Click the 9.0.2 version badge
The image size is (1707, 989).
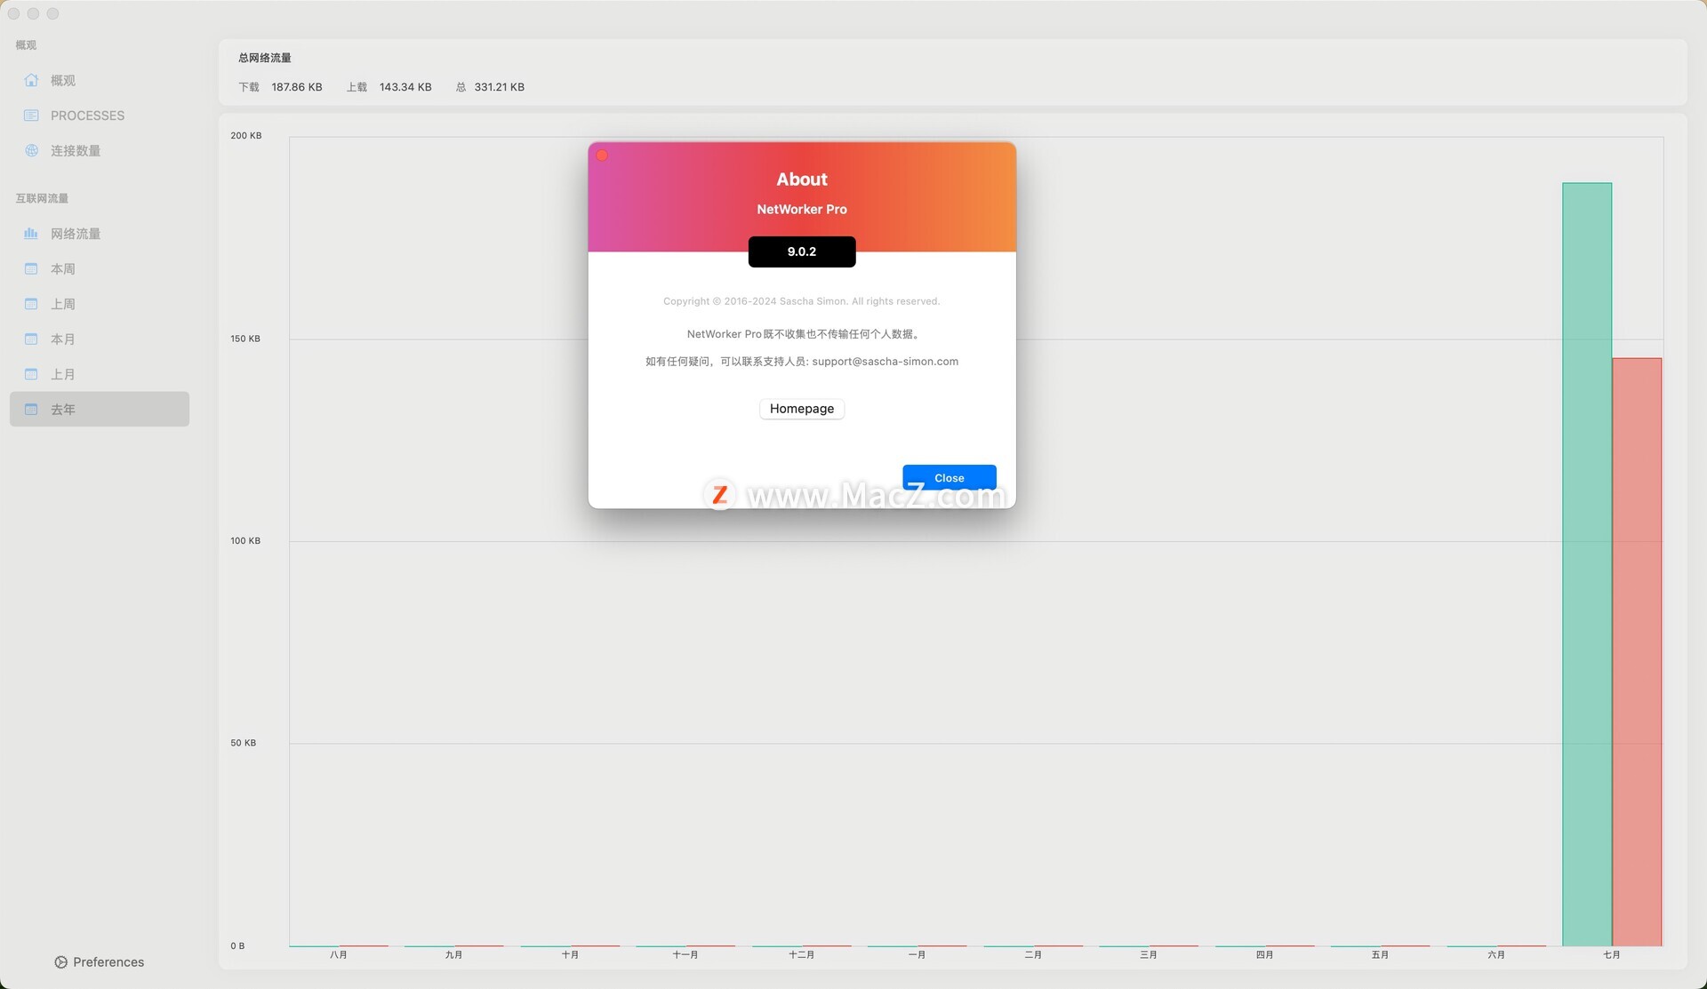point(801,251)
